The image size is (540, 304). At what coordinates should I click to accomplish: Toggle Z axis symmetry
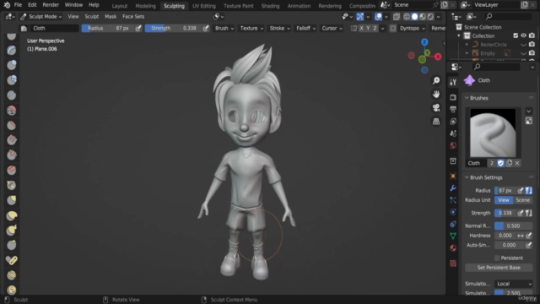[375, 28]
